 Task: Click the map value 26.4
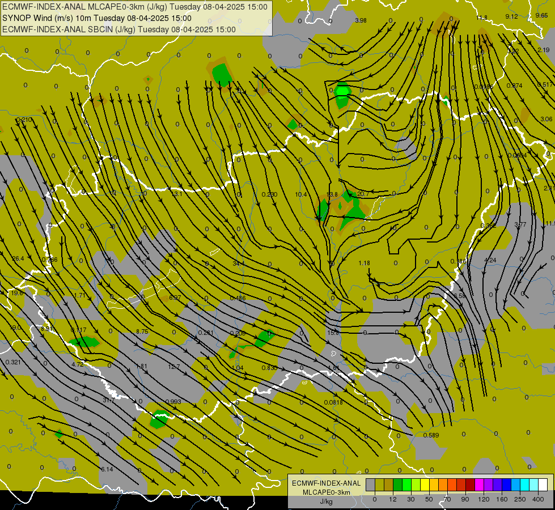(x=18, y=259)
